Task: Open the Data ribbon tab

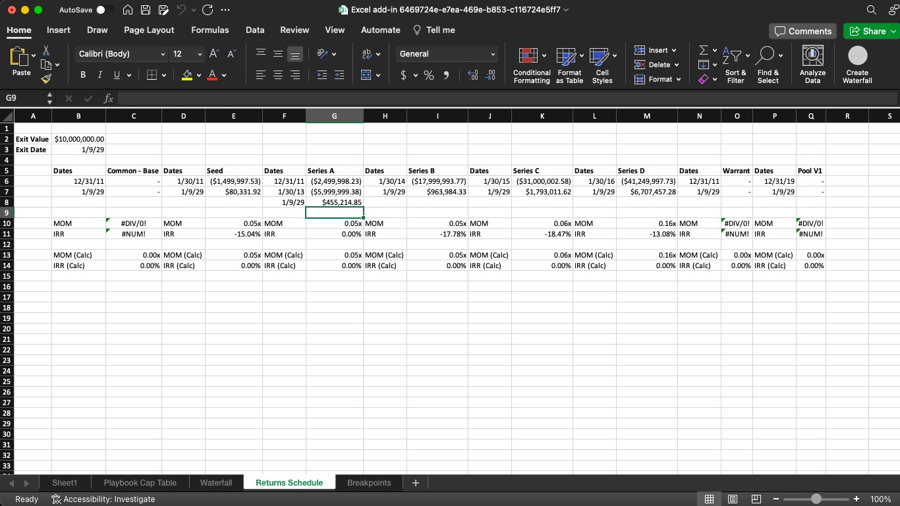Action: pyautogui.click(x=255, y=30)
